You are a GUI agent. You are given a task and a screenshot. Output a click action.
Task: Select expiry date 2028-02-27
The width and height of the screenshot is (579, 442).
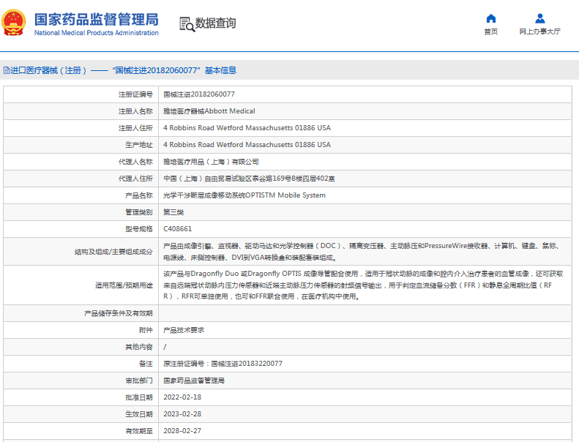point(182,431)
